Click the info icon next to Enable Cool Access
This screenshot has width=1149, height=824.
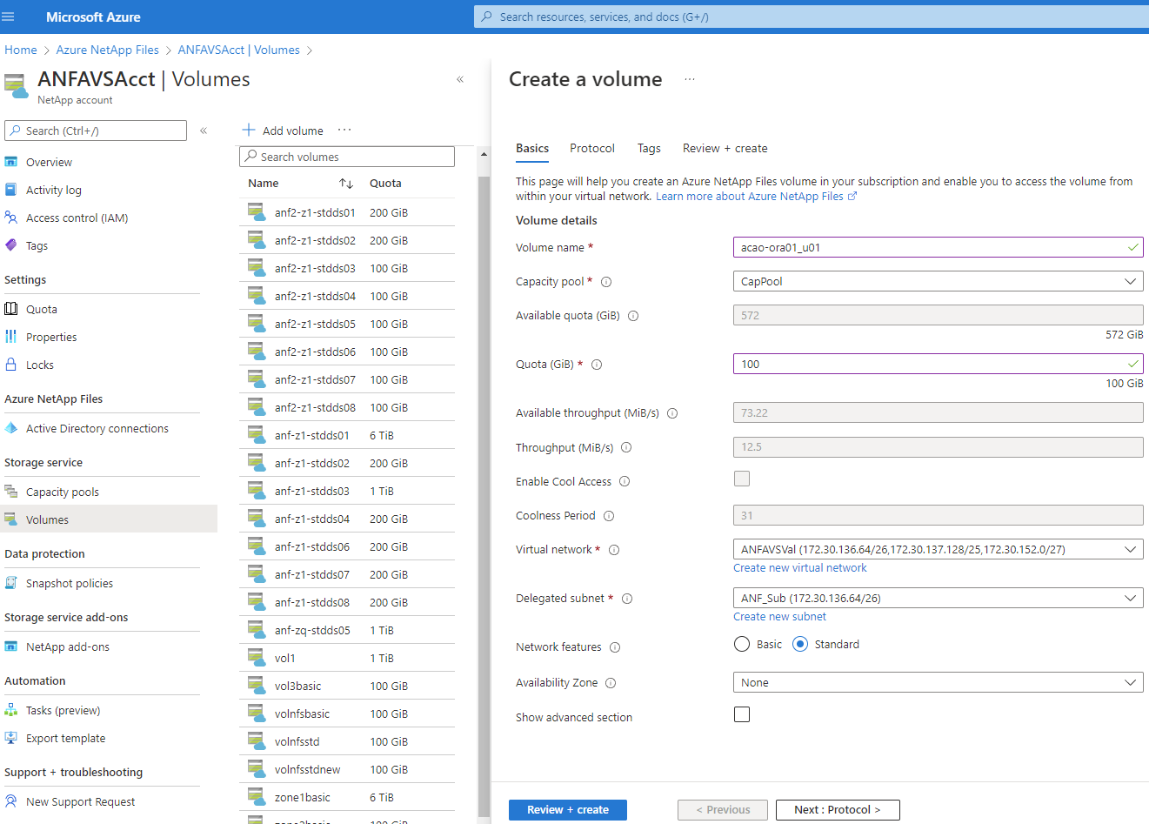[x=625, y=482]
